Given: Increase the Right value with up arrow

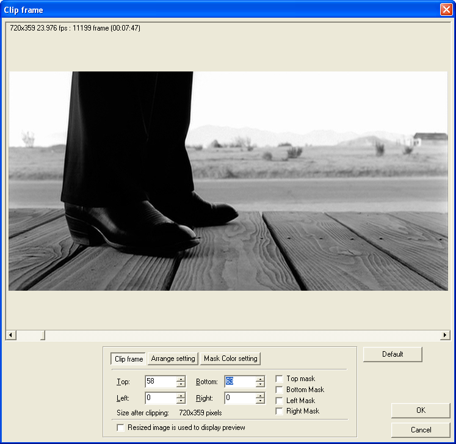Looking at the screenshot, I should click(260, 395).
